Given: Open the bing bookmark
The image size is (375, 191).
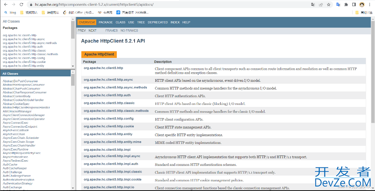Looking at the screenshot, I should 10,12.
